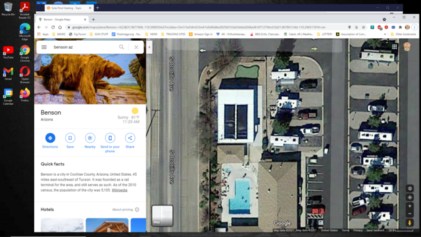Open the Google account avatar on map

point(407,47)
